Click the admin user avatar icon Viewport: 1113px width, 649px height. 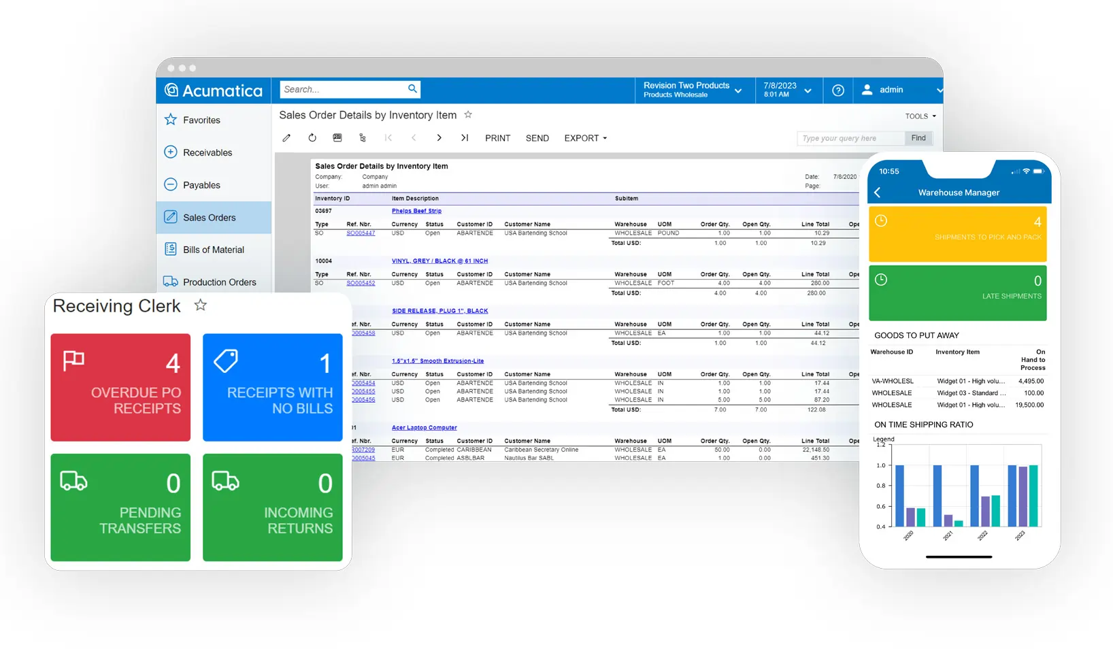point(867,89)
